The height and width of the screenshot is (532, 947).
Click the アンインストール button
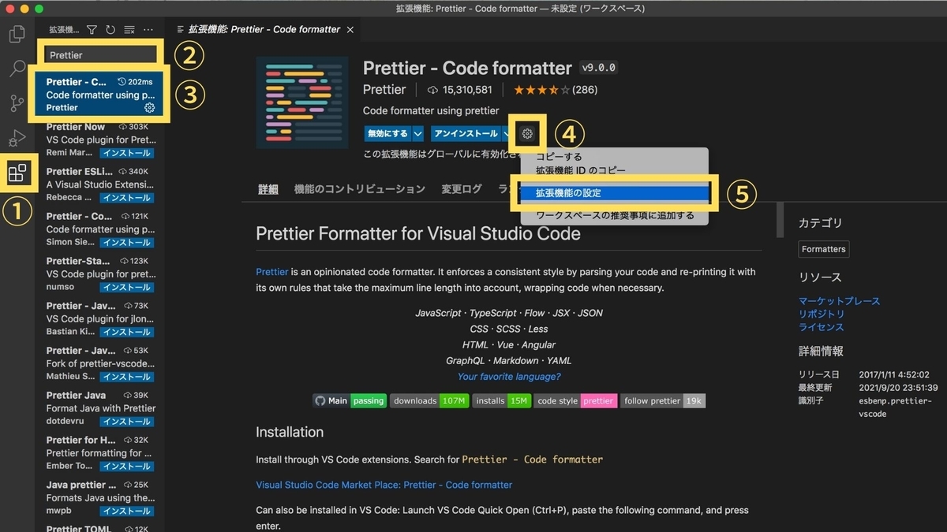click(466, 134)
